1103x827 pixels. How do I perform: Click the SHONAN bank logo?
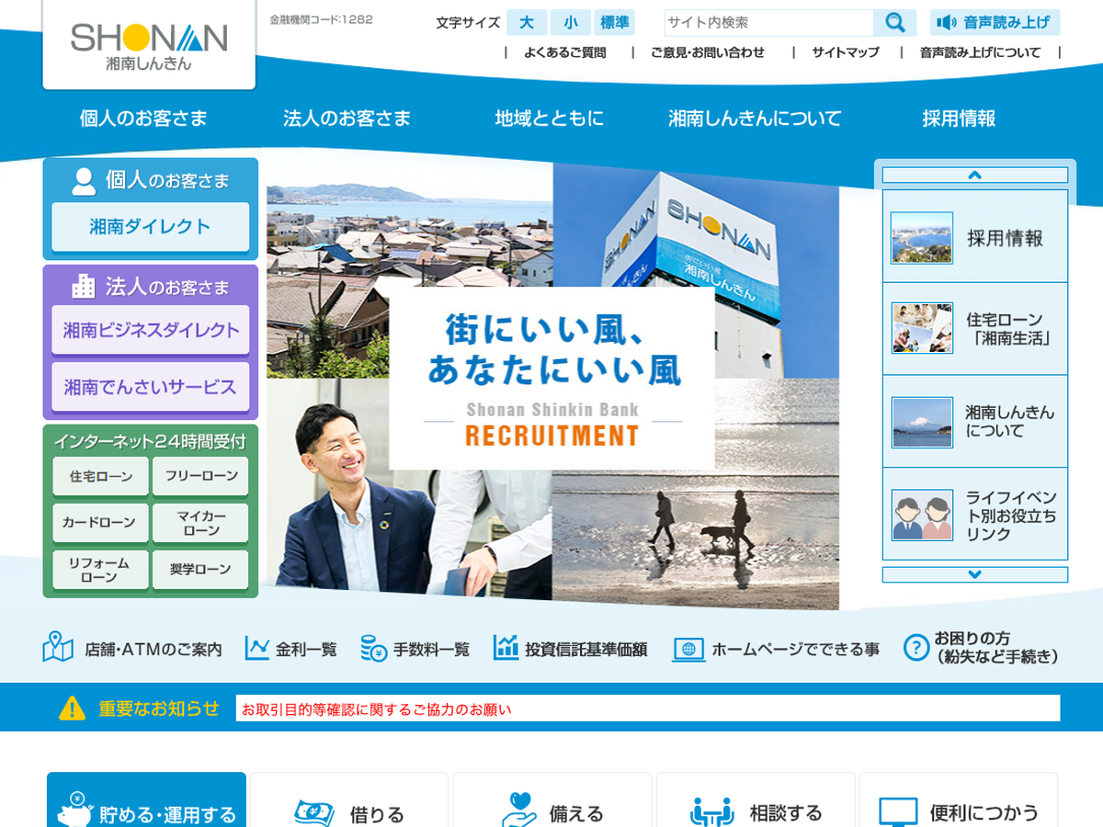tap(149, 44)
